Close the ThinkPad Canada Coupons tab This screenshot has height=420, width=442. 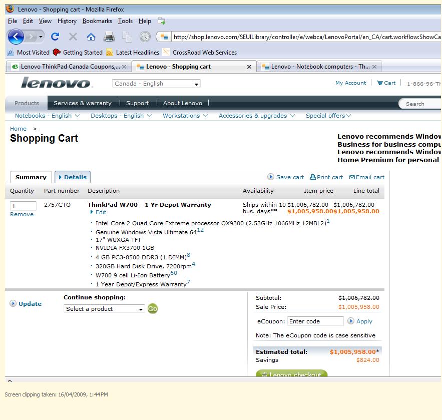pos(124,67)
